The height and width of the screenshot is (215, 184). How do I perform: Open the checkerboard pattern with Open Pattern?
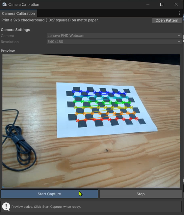(167, 20)
